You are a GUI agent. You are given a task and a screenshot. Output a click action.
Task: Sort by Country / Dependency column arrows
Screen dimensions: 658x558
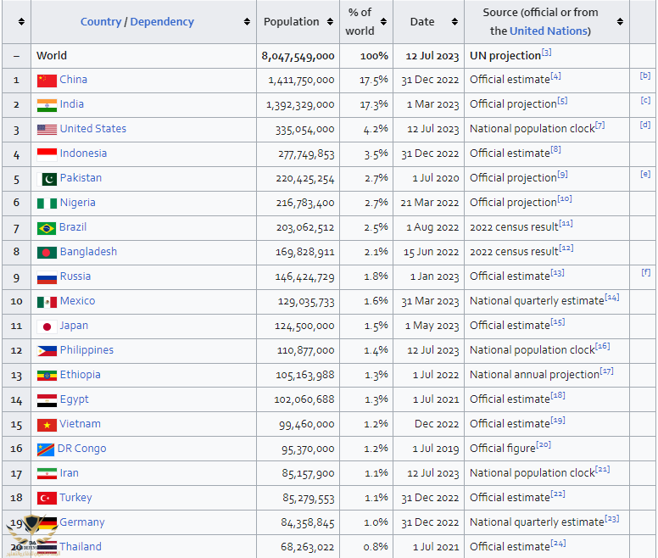coord(248,22)
